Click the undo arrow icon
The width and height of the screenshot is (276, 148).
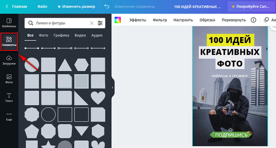[x=106, y=6]
